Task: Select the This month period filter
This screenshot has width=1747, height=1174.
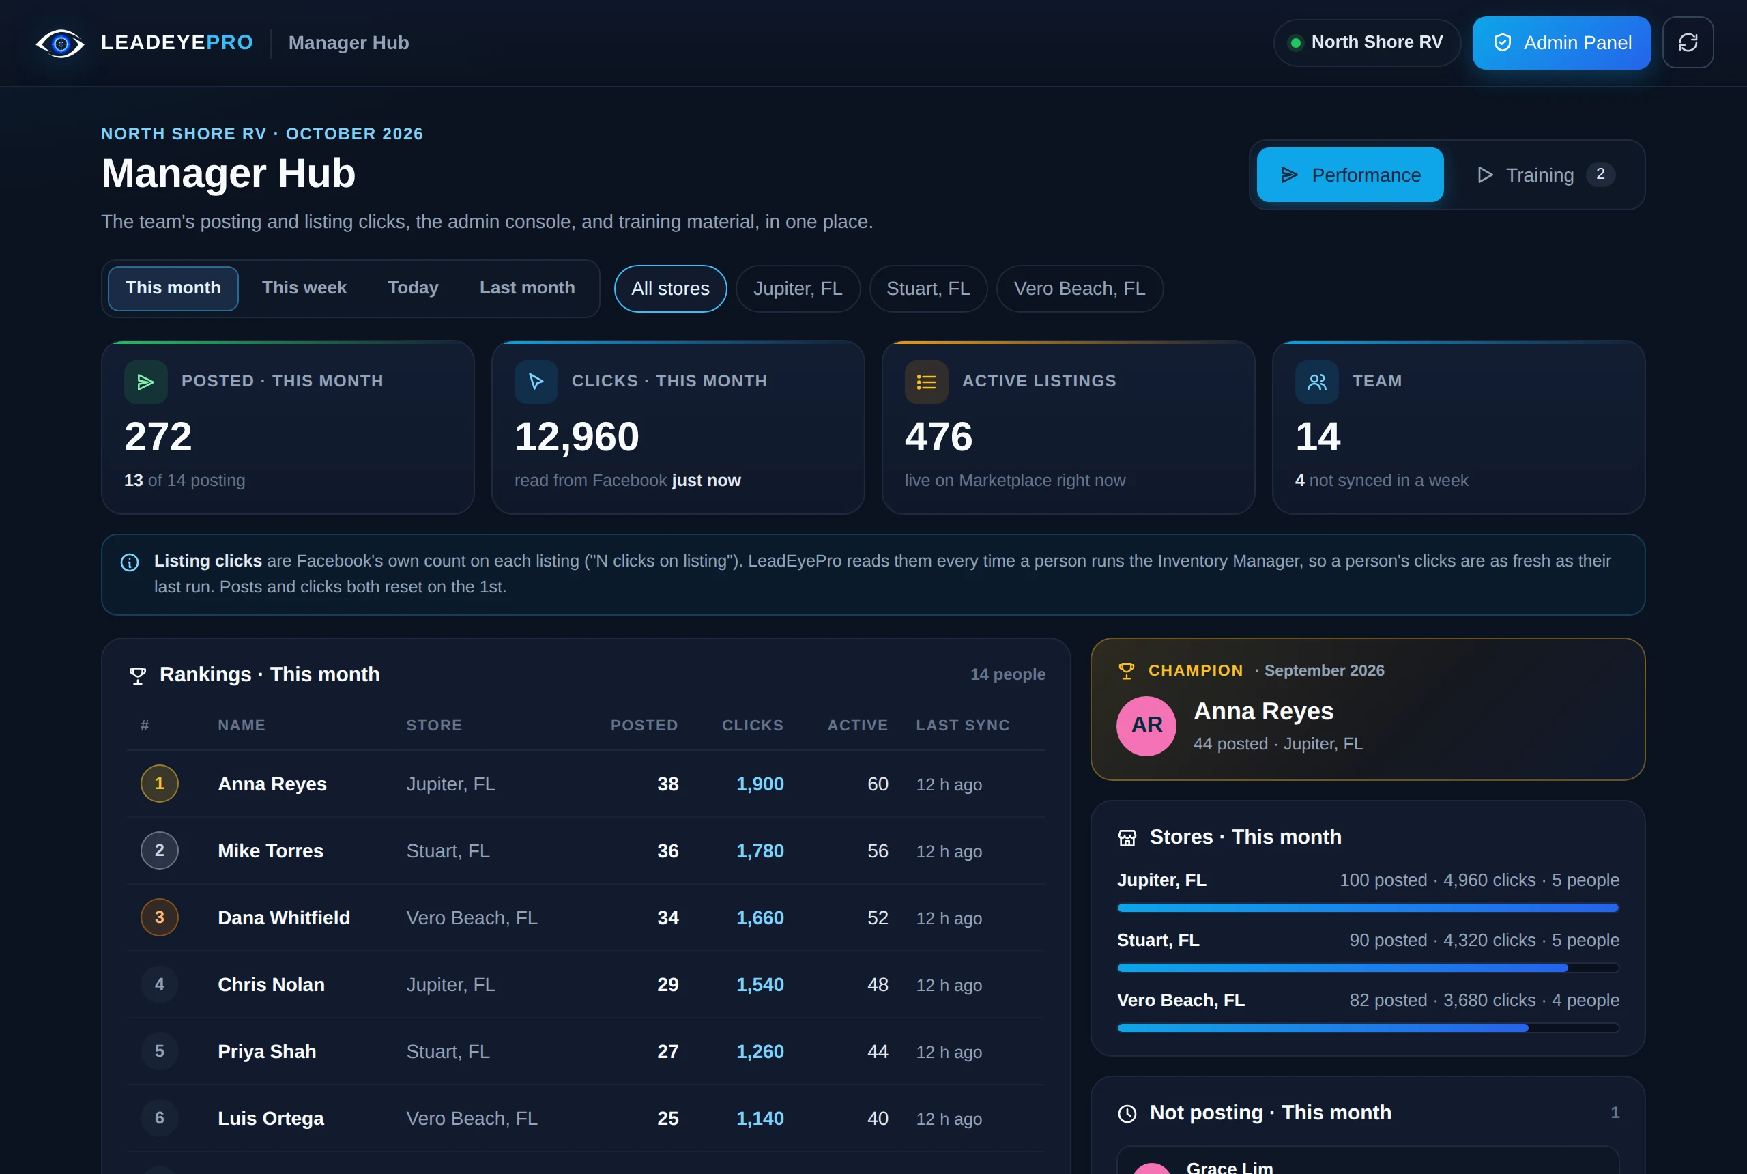Action: coord(173,288)
